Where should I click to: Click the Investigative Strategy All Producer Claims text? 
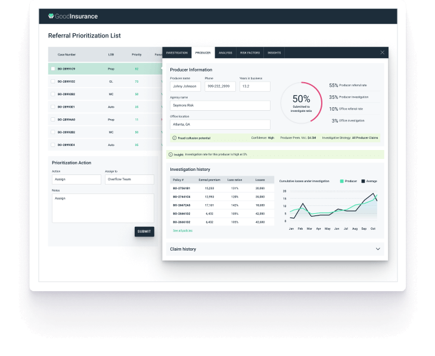coord(350,138)
